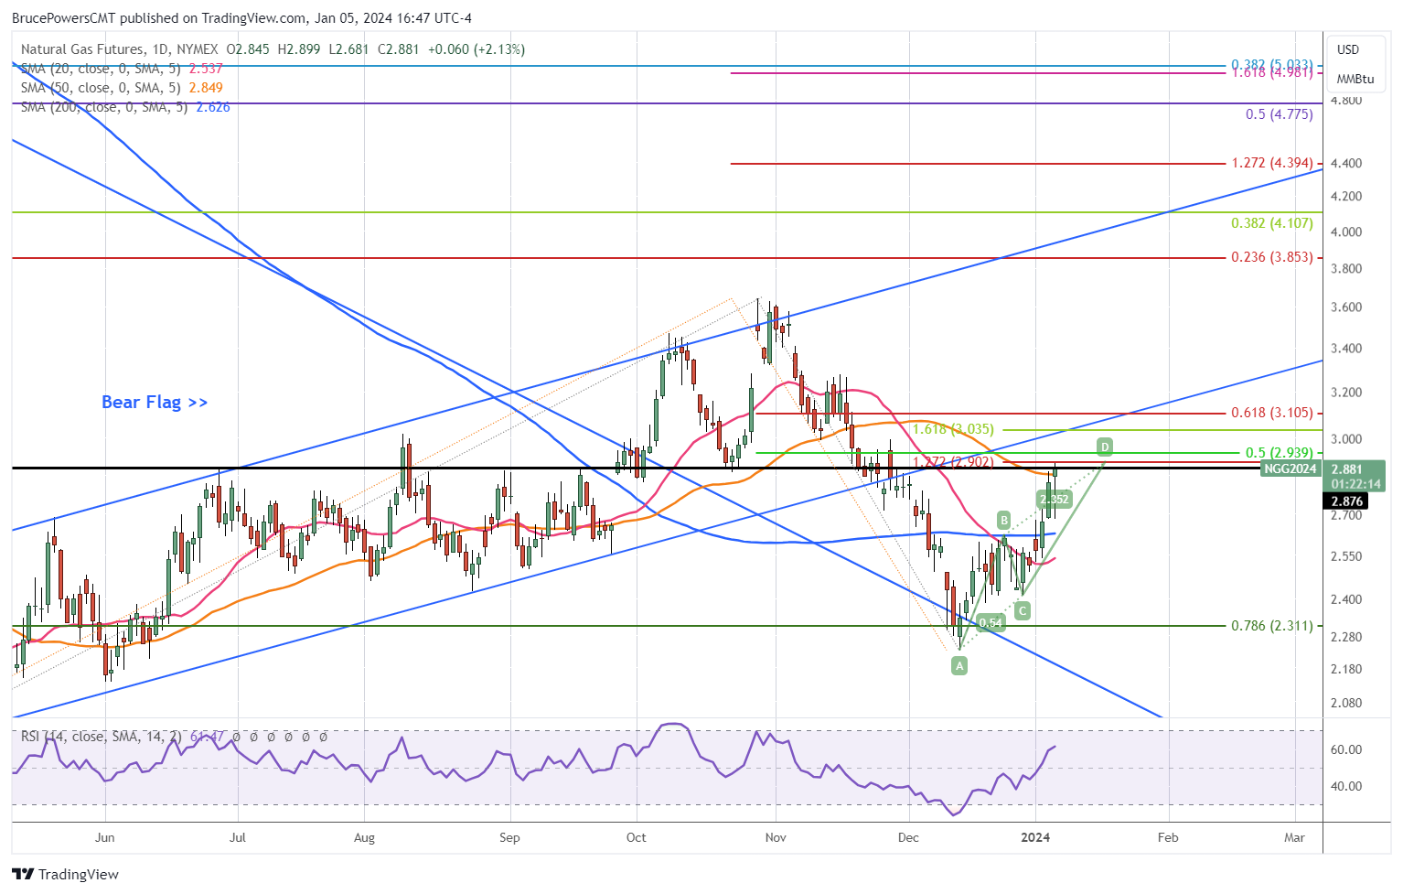
Task: Click the O2.845 open price value
Action: coord(248,49)
